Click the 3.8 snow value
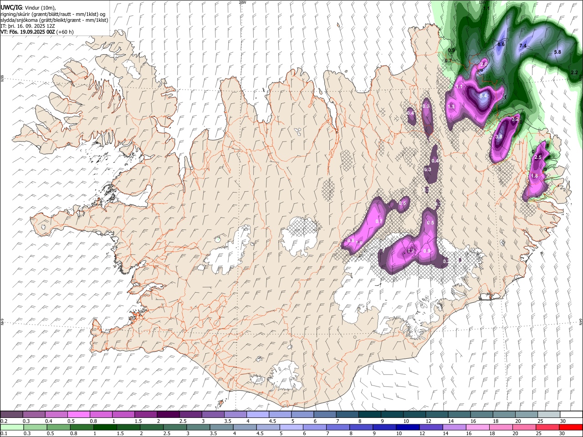Image resolution: width=583 pixels, height=437 pixels. (498, 137)
